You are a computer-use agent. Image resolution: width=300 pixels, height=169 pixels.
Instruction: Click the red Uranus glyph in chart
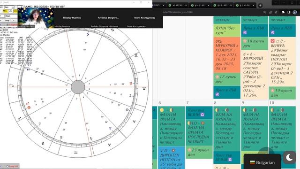point(131,84)
